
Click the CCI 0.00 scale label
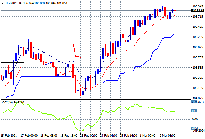click(x=195, y=119)
